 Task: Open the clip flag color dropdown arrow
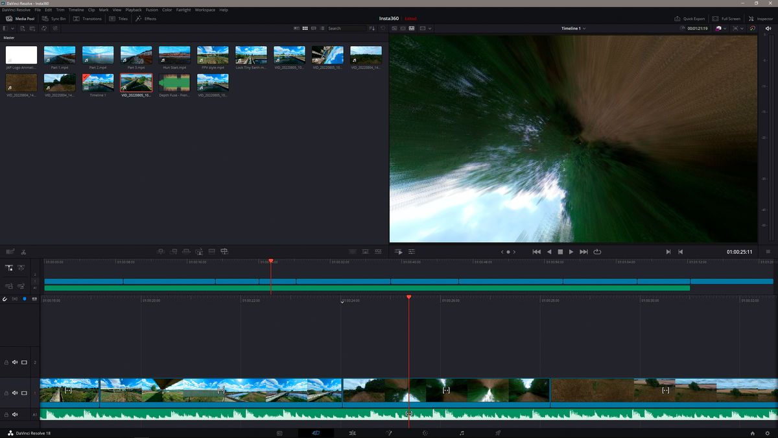coord(724,29)
